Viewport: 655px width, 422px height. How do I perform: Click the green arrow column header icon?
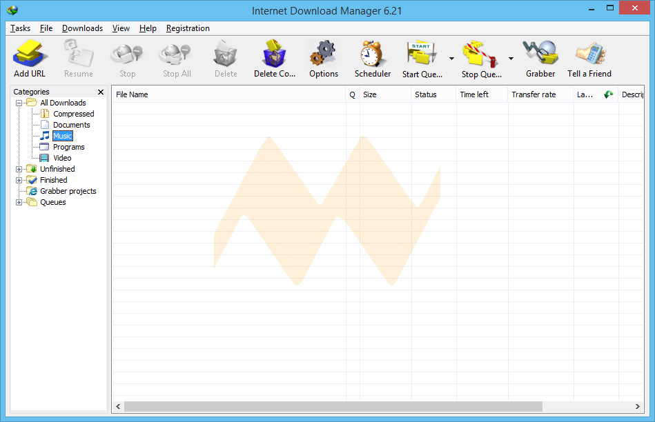tap(608, 94)
